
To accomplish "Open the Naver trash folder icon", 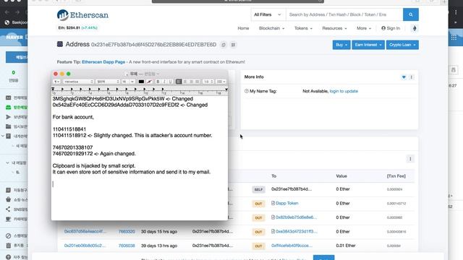I will coord(8,246).
